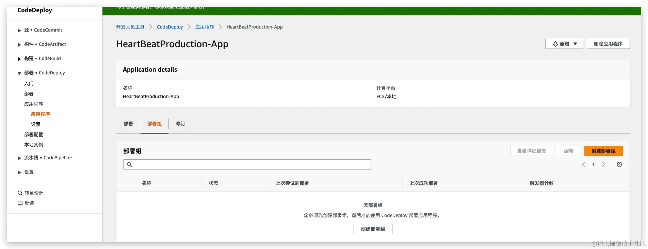Click the 转至资源 search link

(31, 193)
